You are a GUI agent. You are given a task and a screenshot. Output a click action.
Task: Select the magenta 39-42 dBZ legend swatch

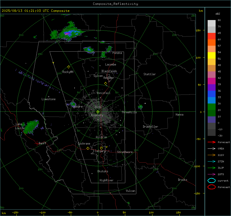click(x=211, y=81)
